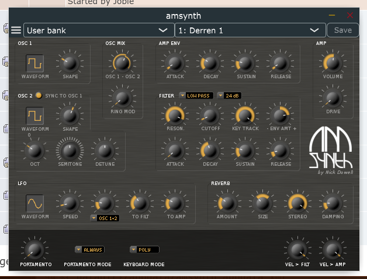Open the hamburger menu icon
Image resolution: width=367 pixels, height=279 pixels.
point(16,30)
